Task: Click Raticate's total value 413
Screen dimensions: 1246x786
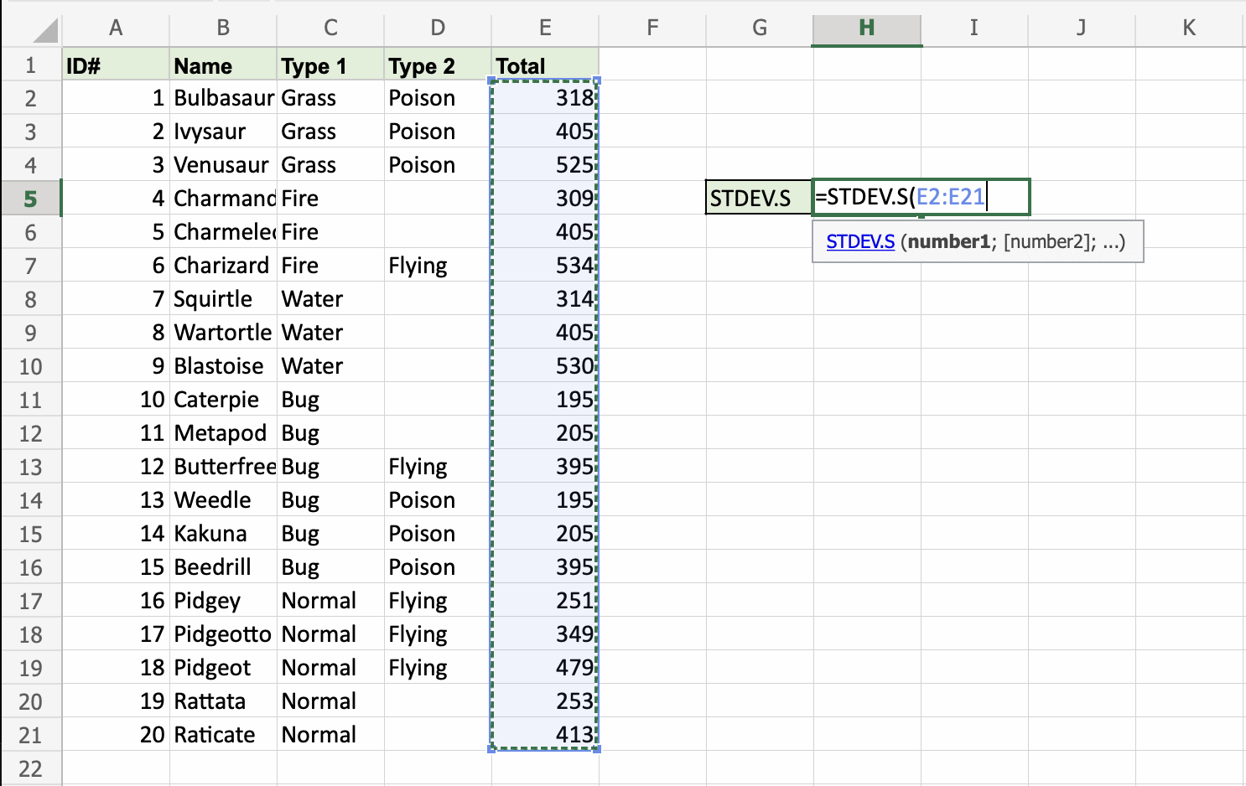Action: 545,735
